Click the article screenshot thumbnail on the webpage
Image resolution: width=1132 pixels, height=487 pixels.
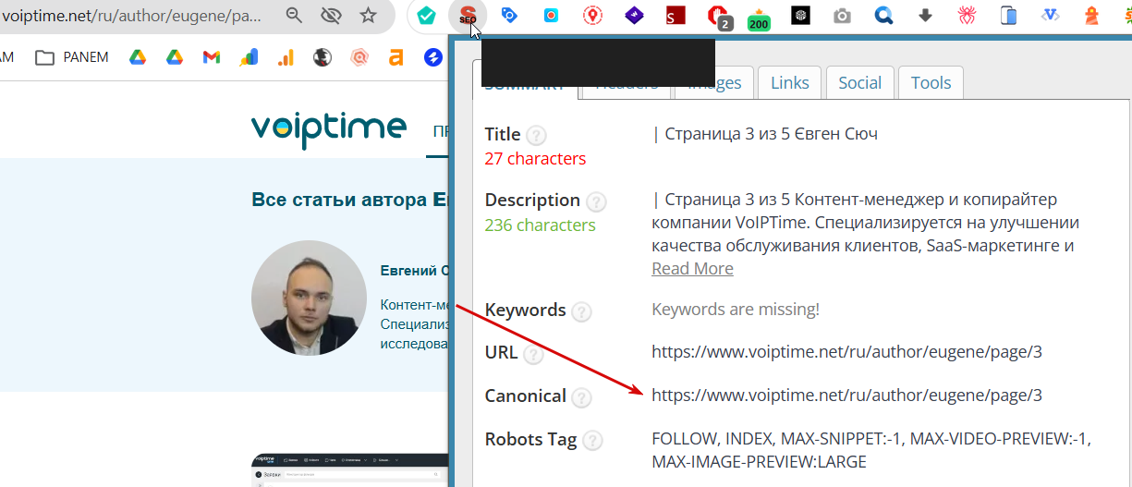pyautogui.click(x=350, y=469)
